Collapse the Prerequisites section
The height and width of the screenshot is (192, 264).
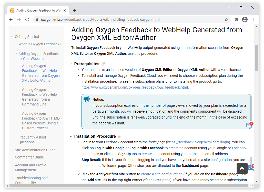pyautogui.click(x=71, y=64)
